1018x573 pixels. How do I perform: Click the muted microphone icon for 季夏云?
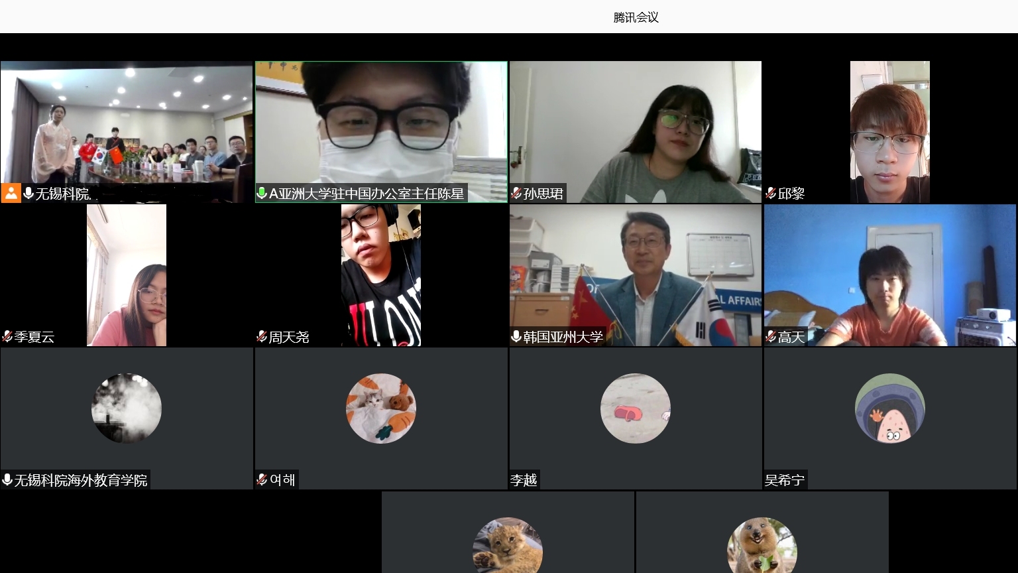click(x=7, y=336)
